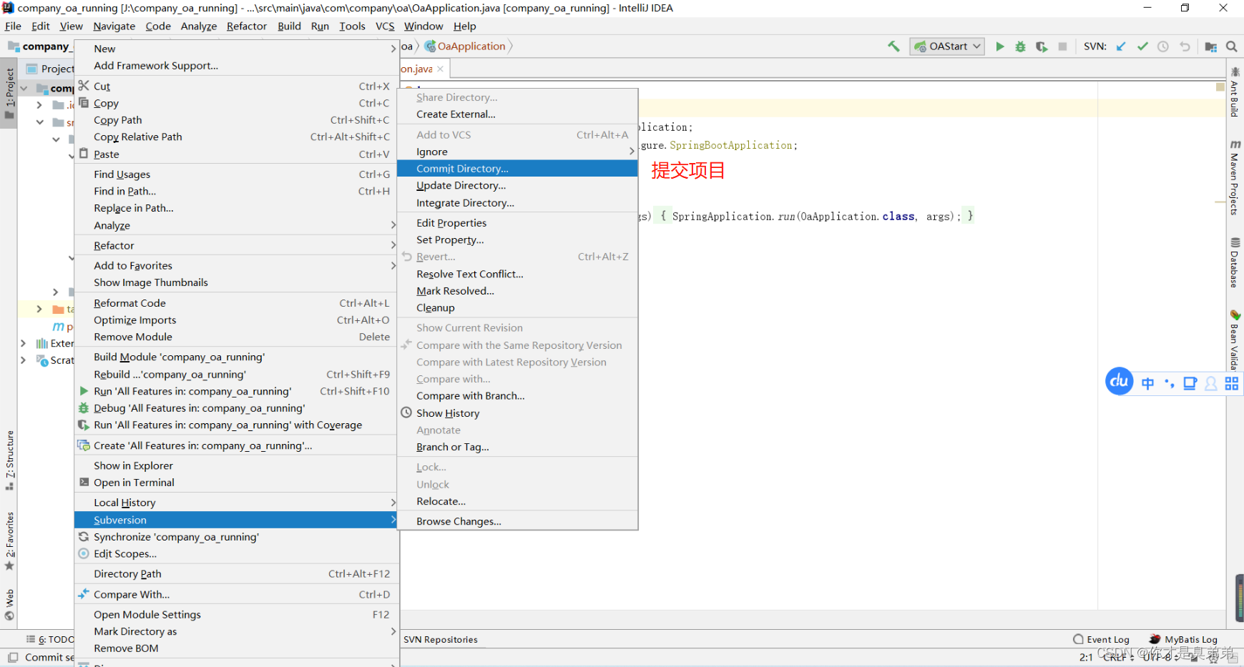Choose Copy Relative Path
The height and width of the screenshot is (667, 1244).
pos(236,137)
